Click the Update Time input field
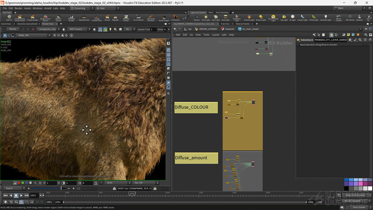Image resolution: width=373 pixels, height=210 pixels. 154,29
